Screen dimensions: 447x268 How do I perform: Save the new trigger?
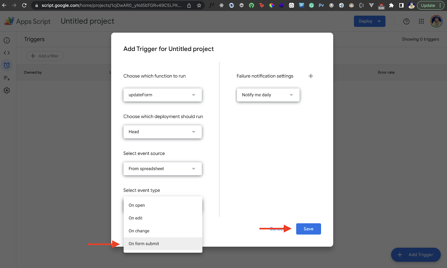(308, 229)
